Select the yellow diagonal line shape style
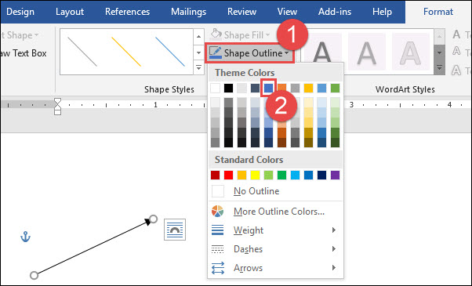Screen dimensions: 472x286 [x=126, y=52]
